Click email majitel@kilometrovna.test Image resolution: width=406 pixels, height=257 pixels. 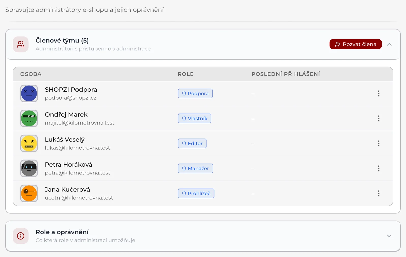click(x=79, y=123)
